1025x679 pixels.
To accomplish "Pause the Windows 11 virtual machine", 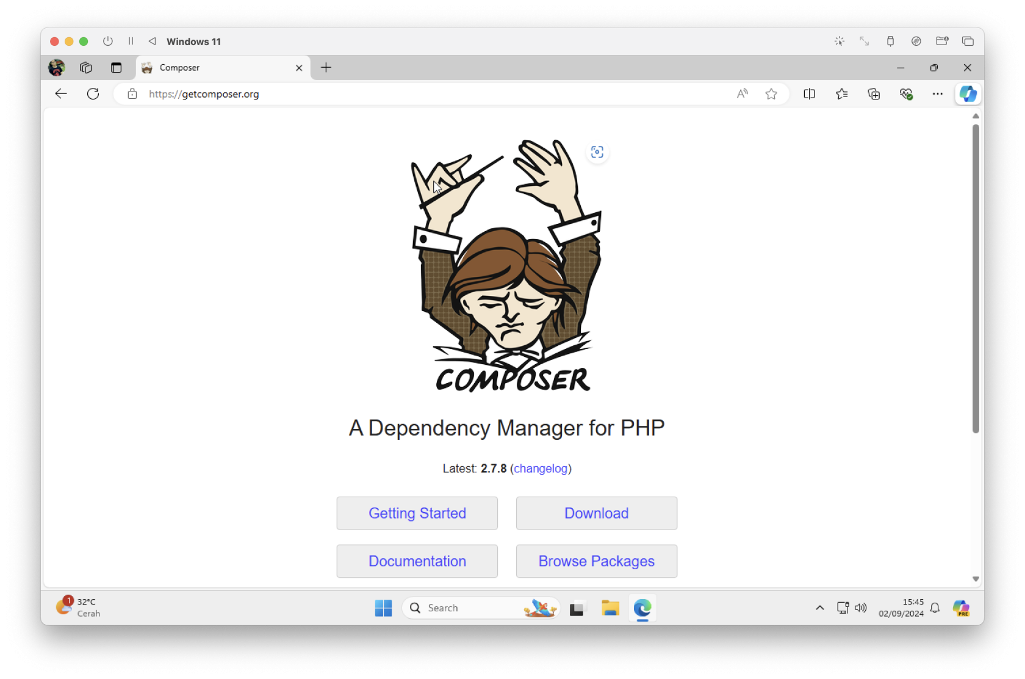I will (x=131, y=41).
